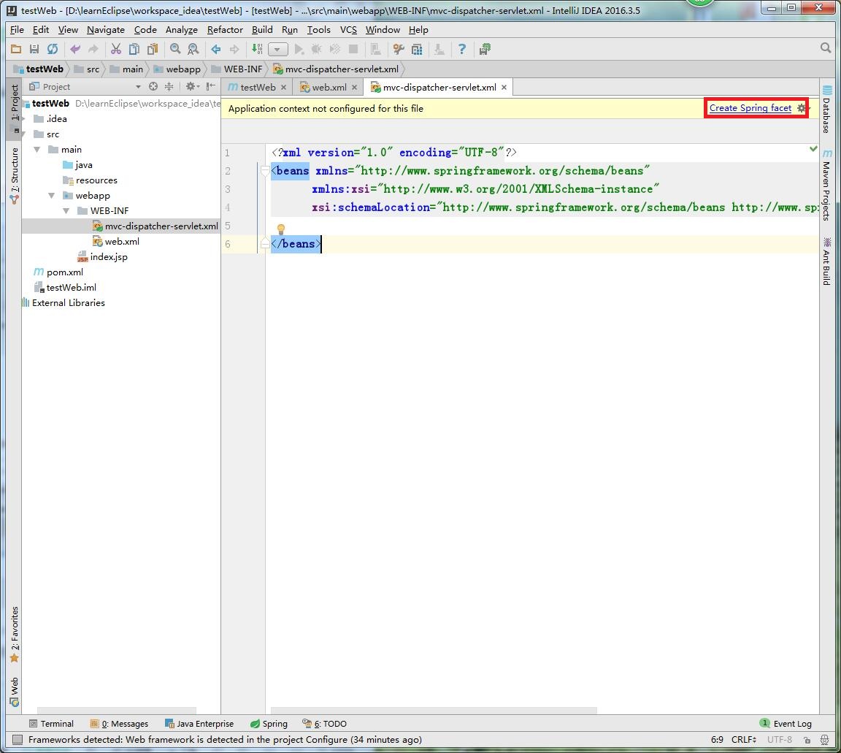Click Search Everywhere magnifier at top right
The image size is (841, 753).
point(826,48)
